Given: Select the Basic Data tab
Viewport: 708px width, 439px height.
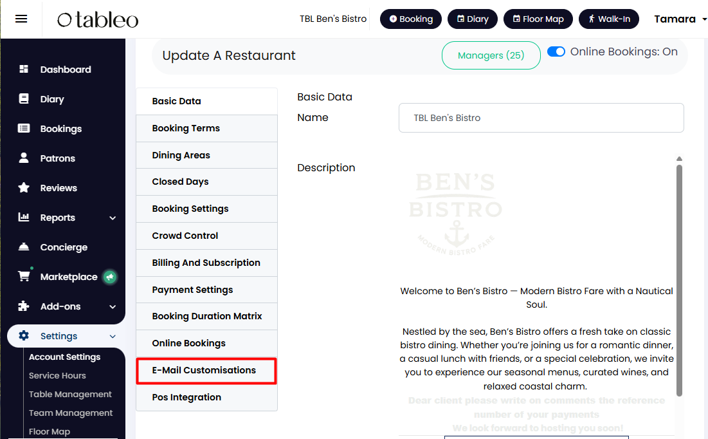Looking at the screenshot, I should click(207, 101).
